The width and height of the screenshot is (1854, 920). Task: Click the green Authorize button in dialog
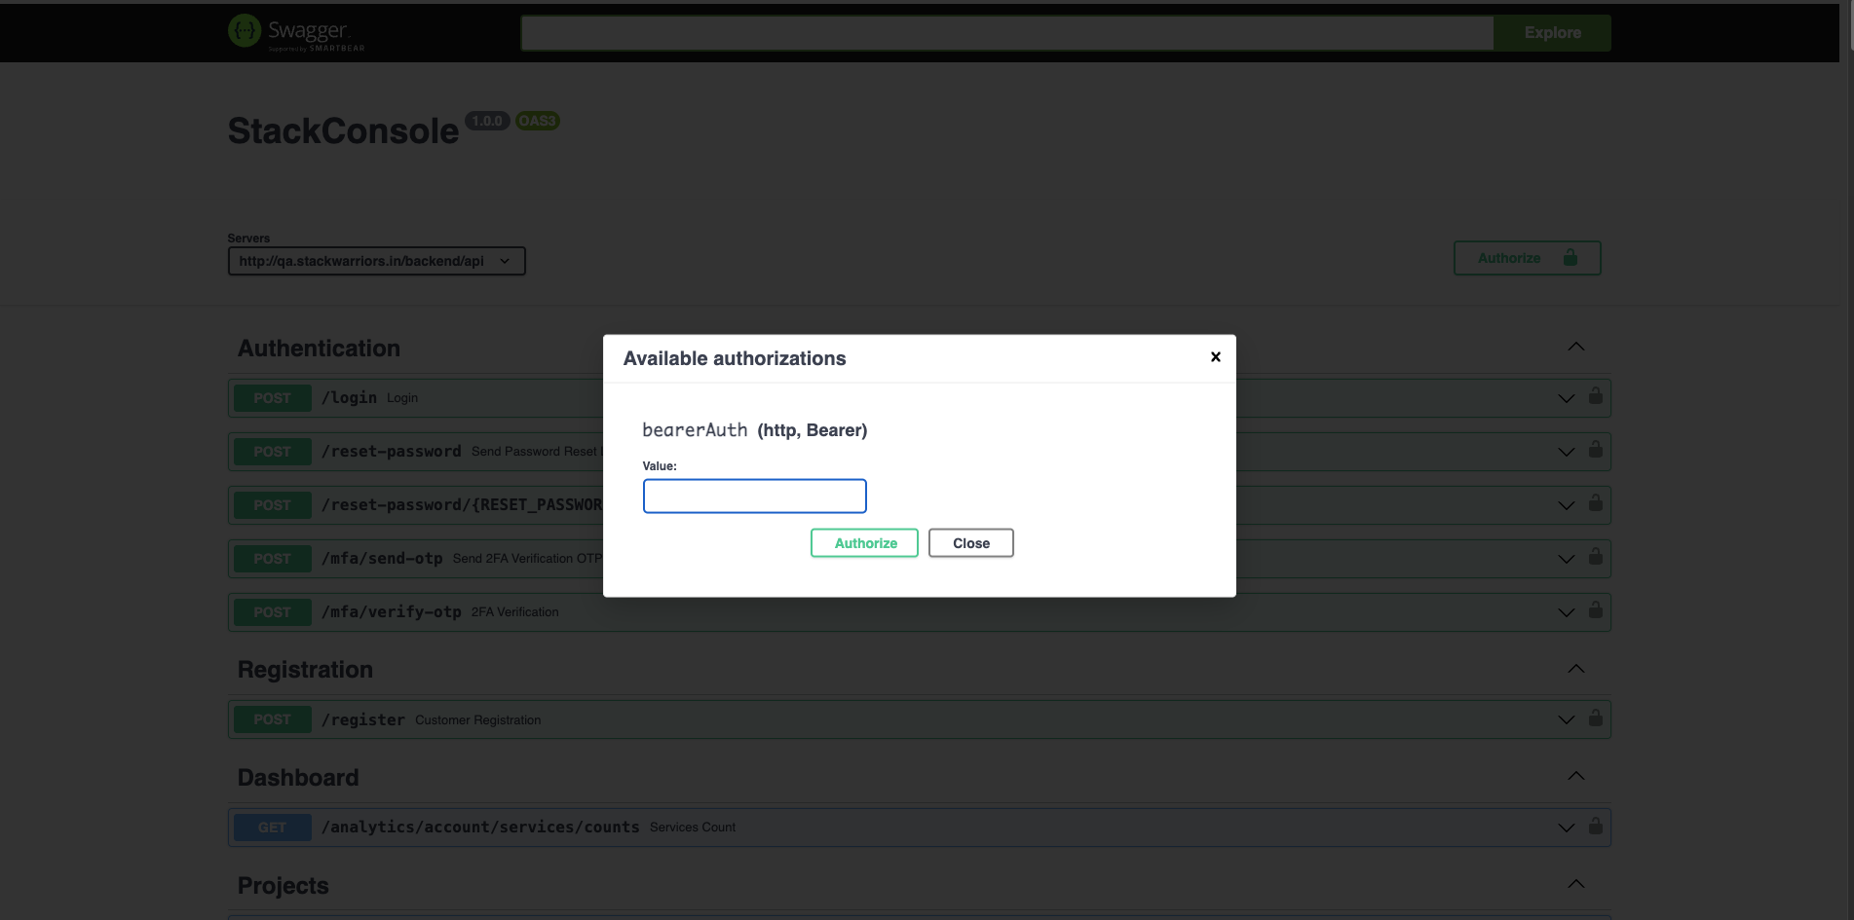[864, 543]
